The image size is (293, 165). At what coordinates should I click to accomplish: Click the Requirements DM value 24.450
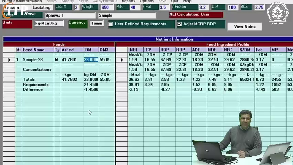pyautogui.click(x=91, y=85)
